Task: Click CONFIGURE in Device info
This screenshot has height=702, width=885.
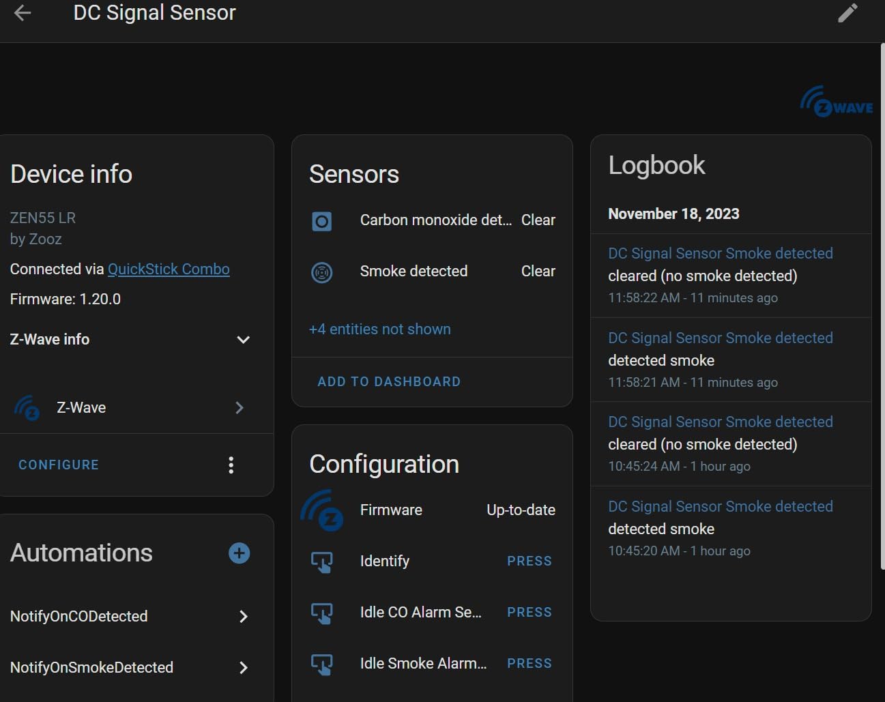Action: 59,465
